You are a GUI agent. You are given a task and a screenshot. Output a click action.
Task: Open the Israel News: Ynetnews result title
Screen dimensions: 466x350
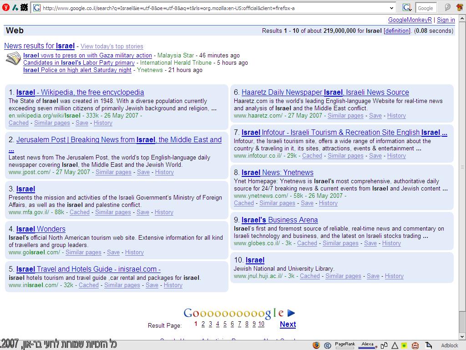(x=277, y=172)
